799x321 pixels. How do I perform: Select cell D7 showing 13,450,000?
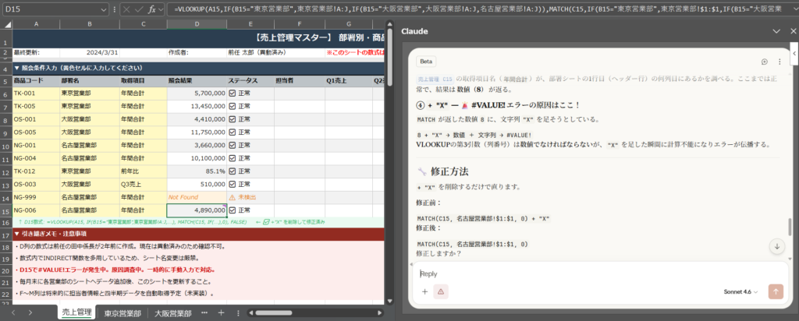tap(196, 106)
